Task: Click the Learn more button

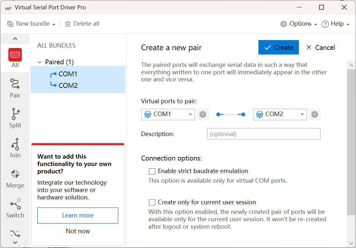Action: 78,216
